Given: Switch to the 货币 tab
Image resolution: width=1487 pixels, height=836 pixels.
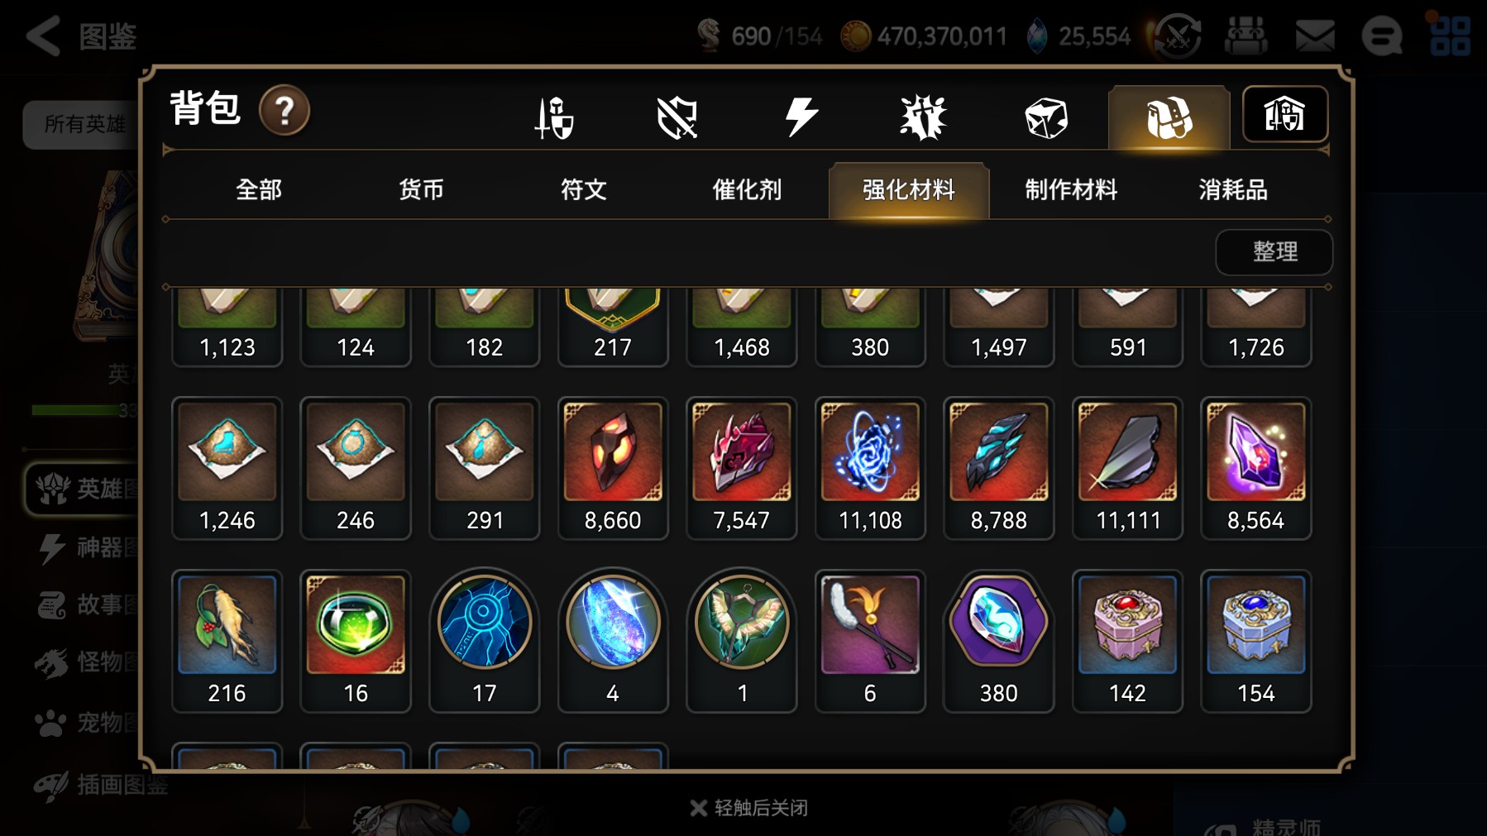Looking at the screenshot, I should [421, 190].
